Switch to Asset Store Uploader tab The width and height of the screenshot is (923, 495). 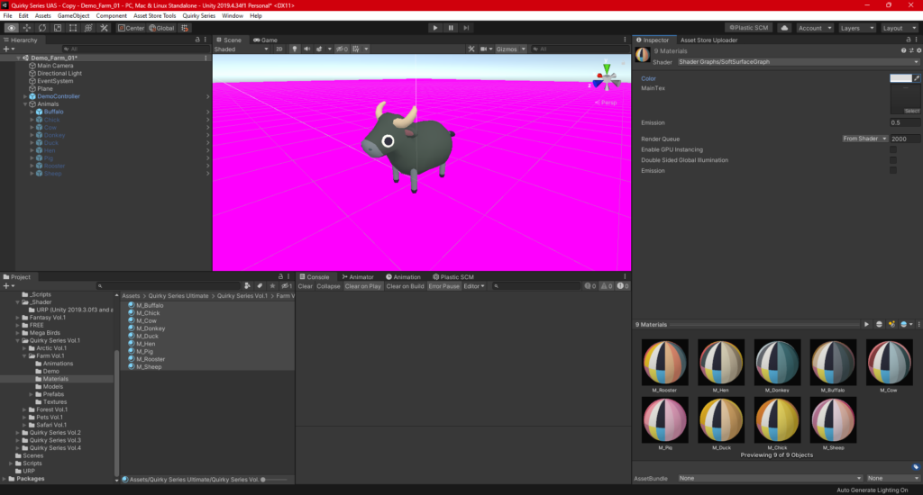pos(708,40)
